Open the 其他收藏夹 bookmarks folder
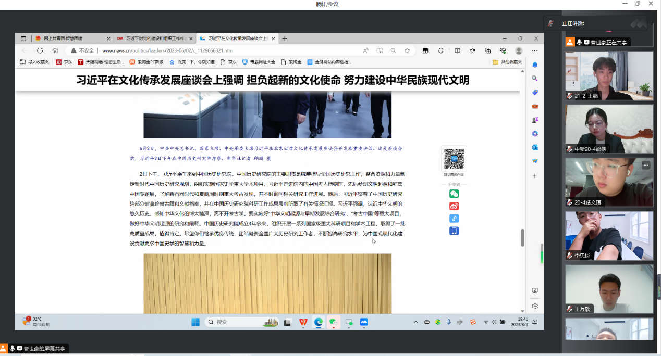The height and width of the screenshot is (356, 661). tap(507, 62)
